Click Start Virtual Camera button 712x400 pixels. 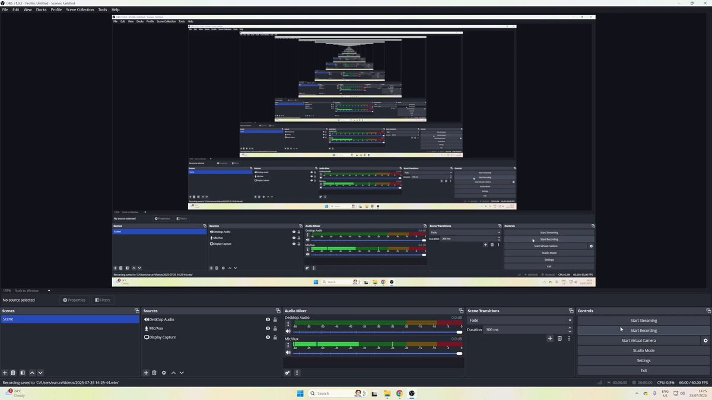[x=639, y=341]
